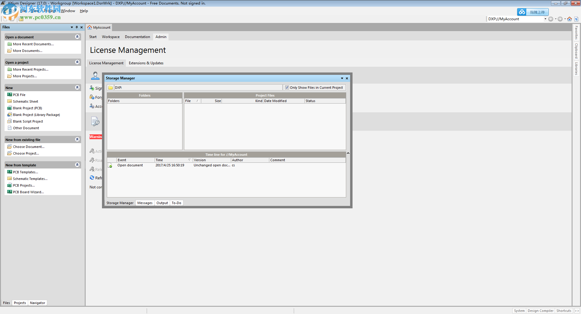Open the Window menu
Viewport: 581px width, 314px height.
point(68,11)
